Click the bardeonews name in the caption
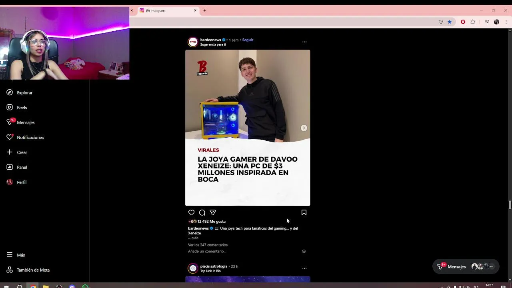Screen dimensions: 512x288 (x=198, y=228)
